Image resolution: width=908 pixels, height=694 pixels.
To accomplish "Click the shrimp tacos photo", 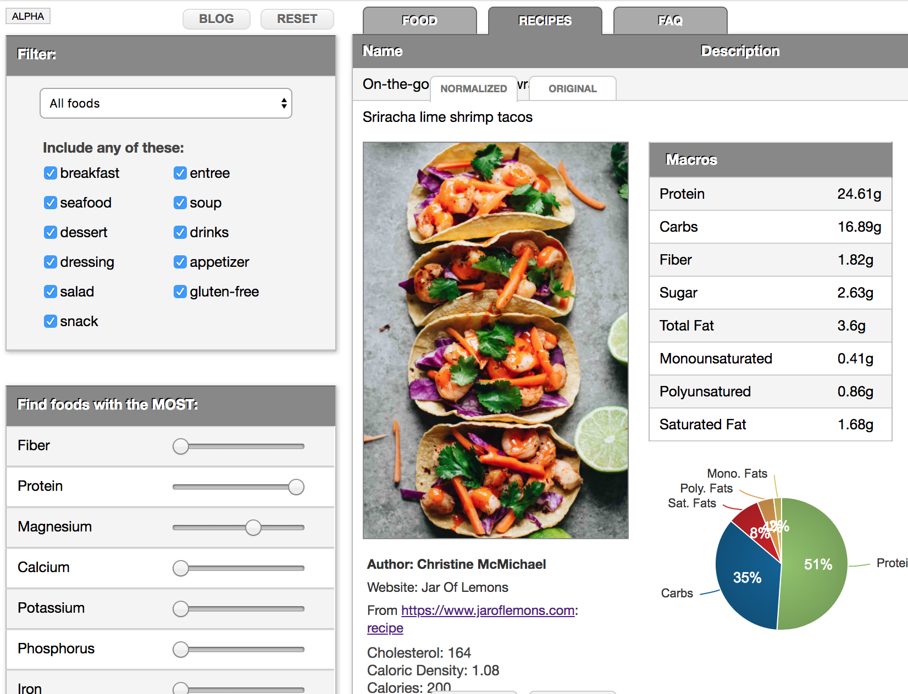I will (x=496, y=340).
